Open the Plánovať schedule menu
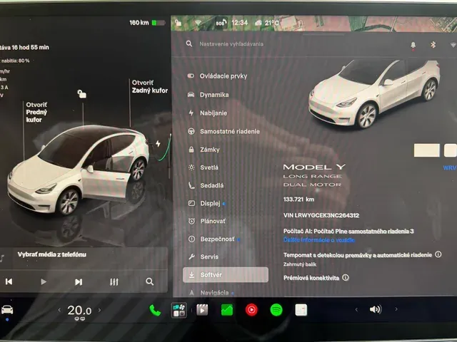 [x=206, y=222]
